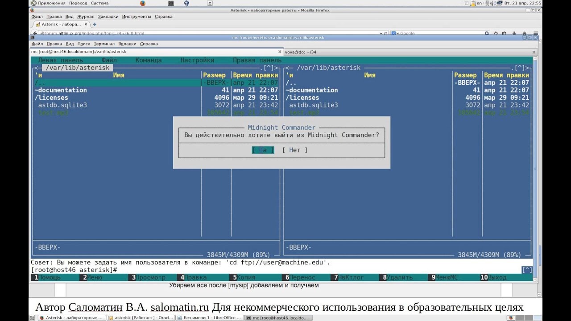Switch to Asterisk Firefox taskbar item

[73, 318]
